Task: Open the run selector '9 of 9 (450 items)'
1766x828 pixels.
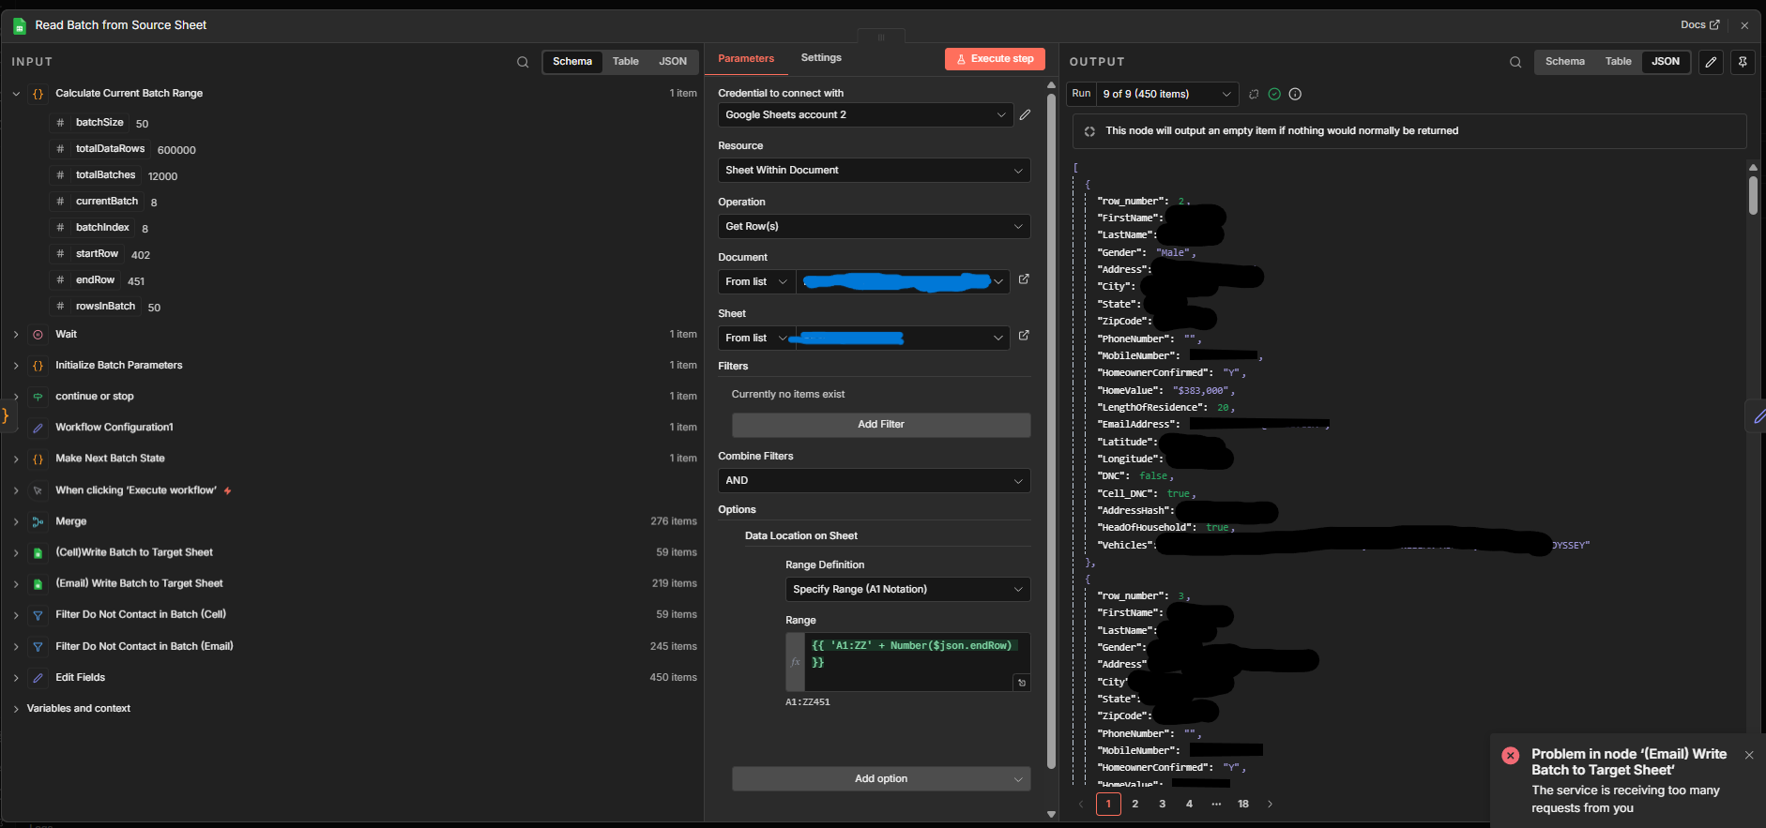Action: click(x=1166, y=94)
